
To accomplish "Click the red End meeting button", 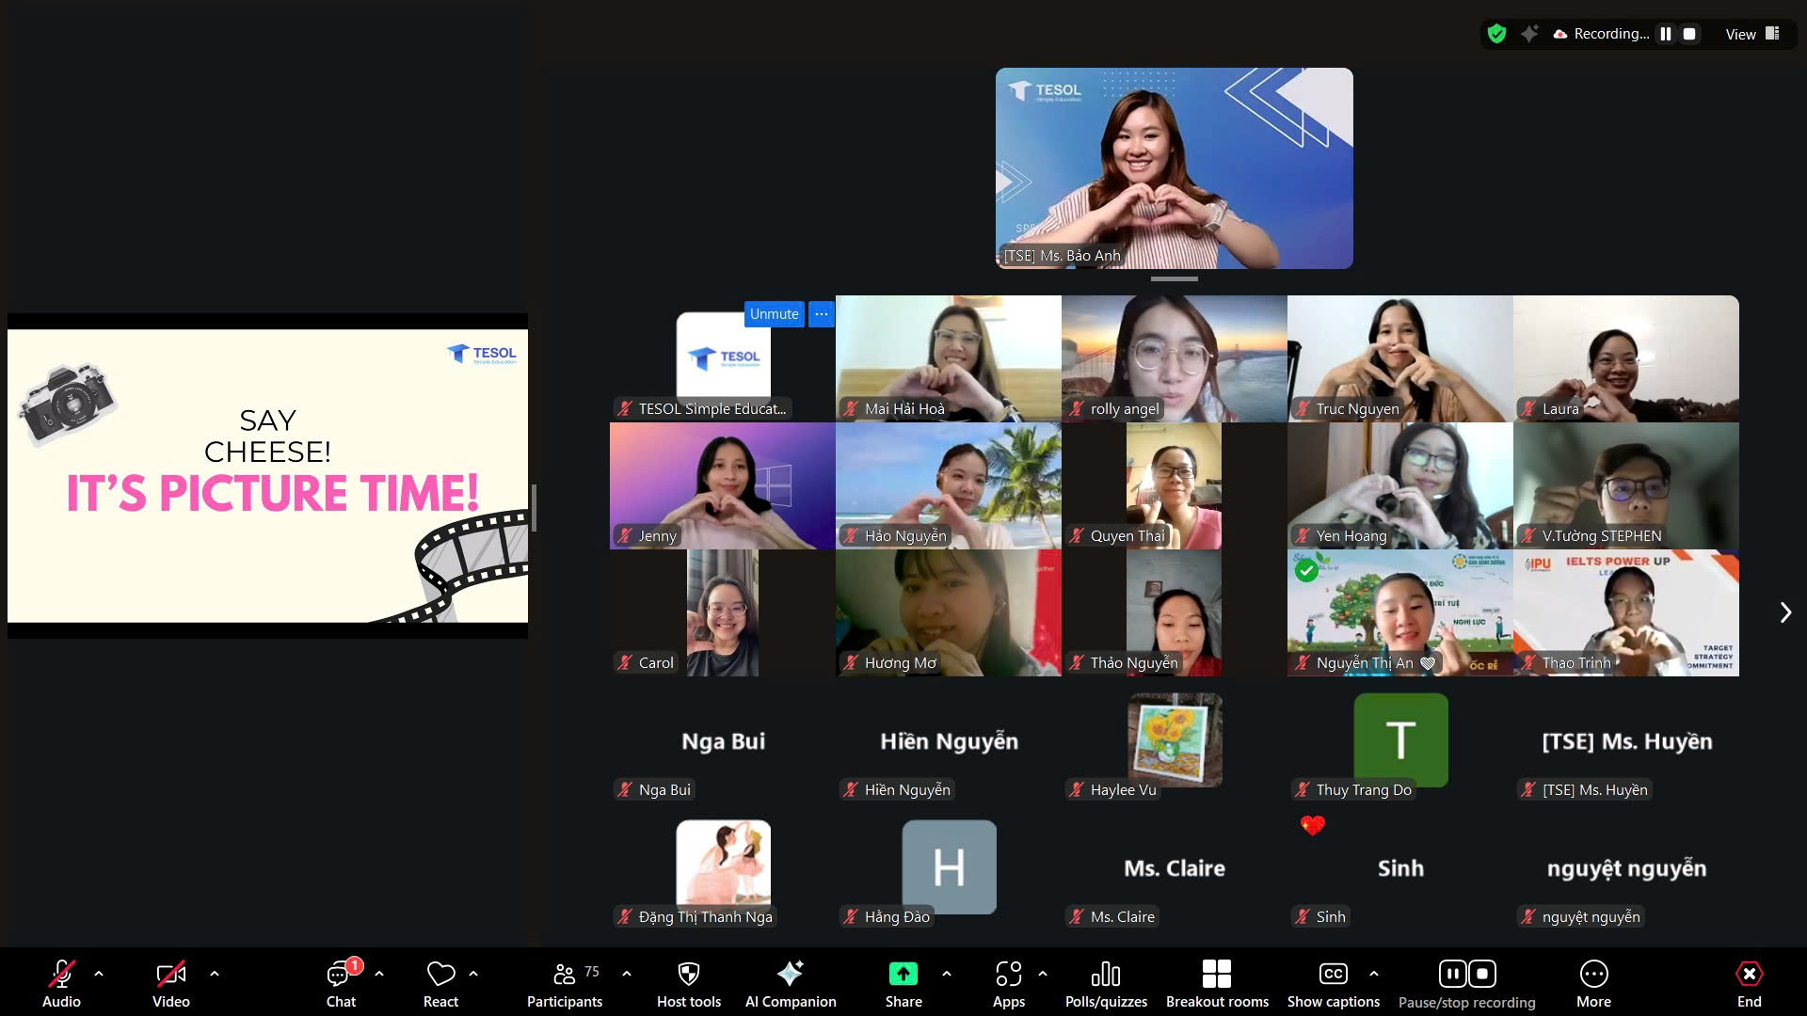I will coord(1749,974).
